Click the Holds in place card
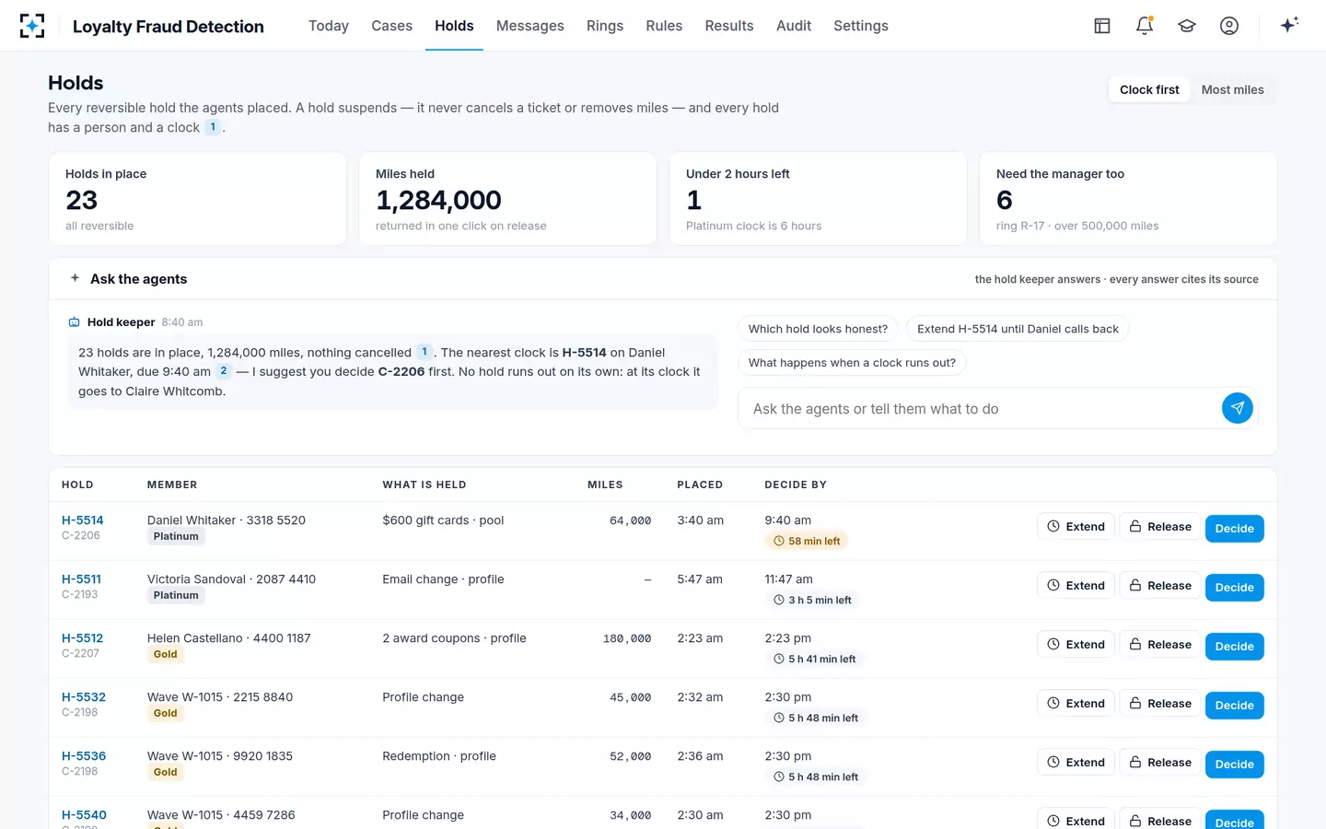Viewport: 1326px width, 829px height. (198, 199)
